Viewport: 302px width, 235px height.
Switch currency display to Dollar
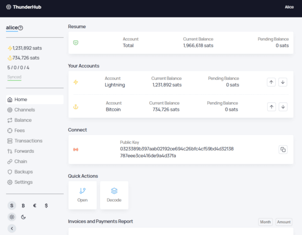point(46,206)
